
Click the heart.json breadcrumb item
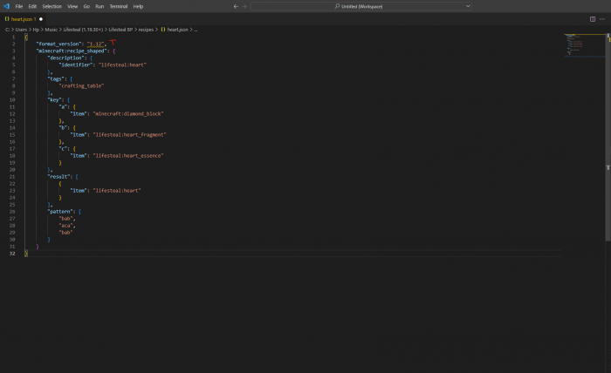pyautogui.click(x=175, y=30)
